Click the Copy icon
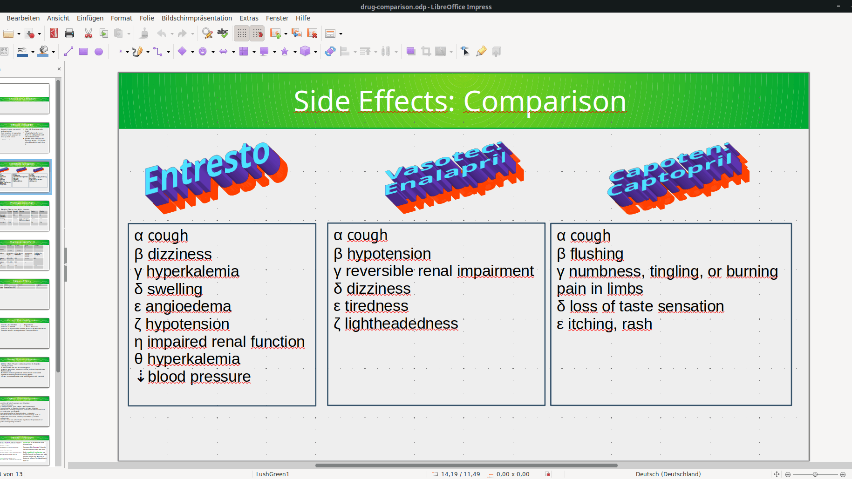852x479 pixels. tap(104, 34)
